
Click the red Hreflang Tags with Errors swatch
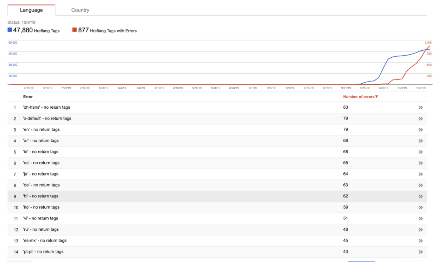pos(75,30)
